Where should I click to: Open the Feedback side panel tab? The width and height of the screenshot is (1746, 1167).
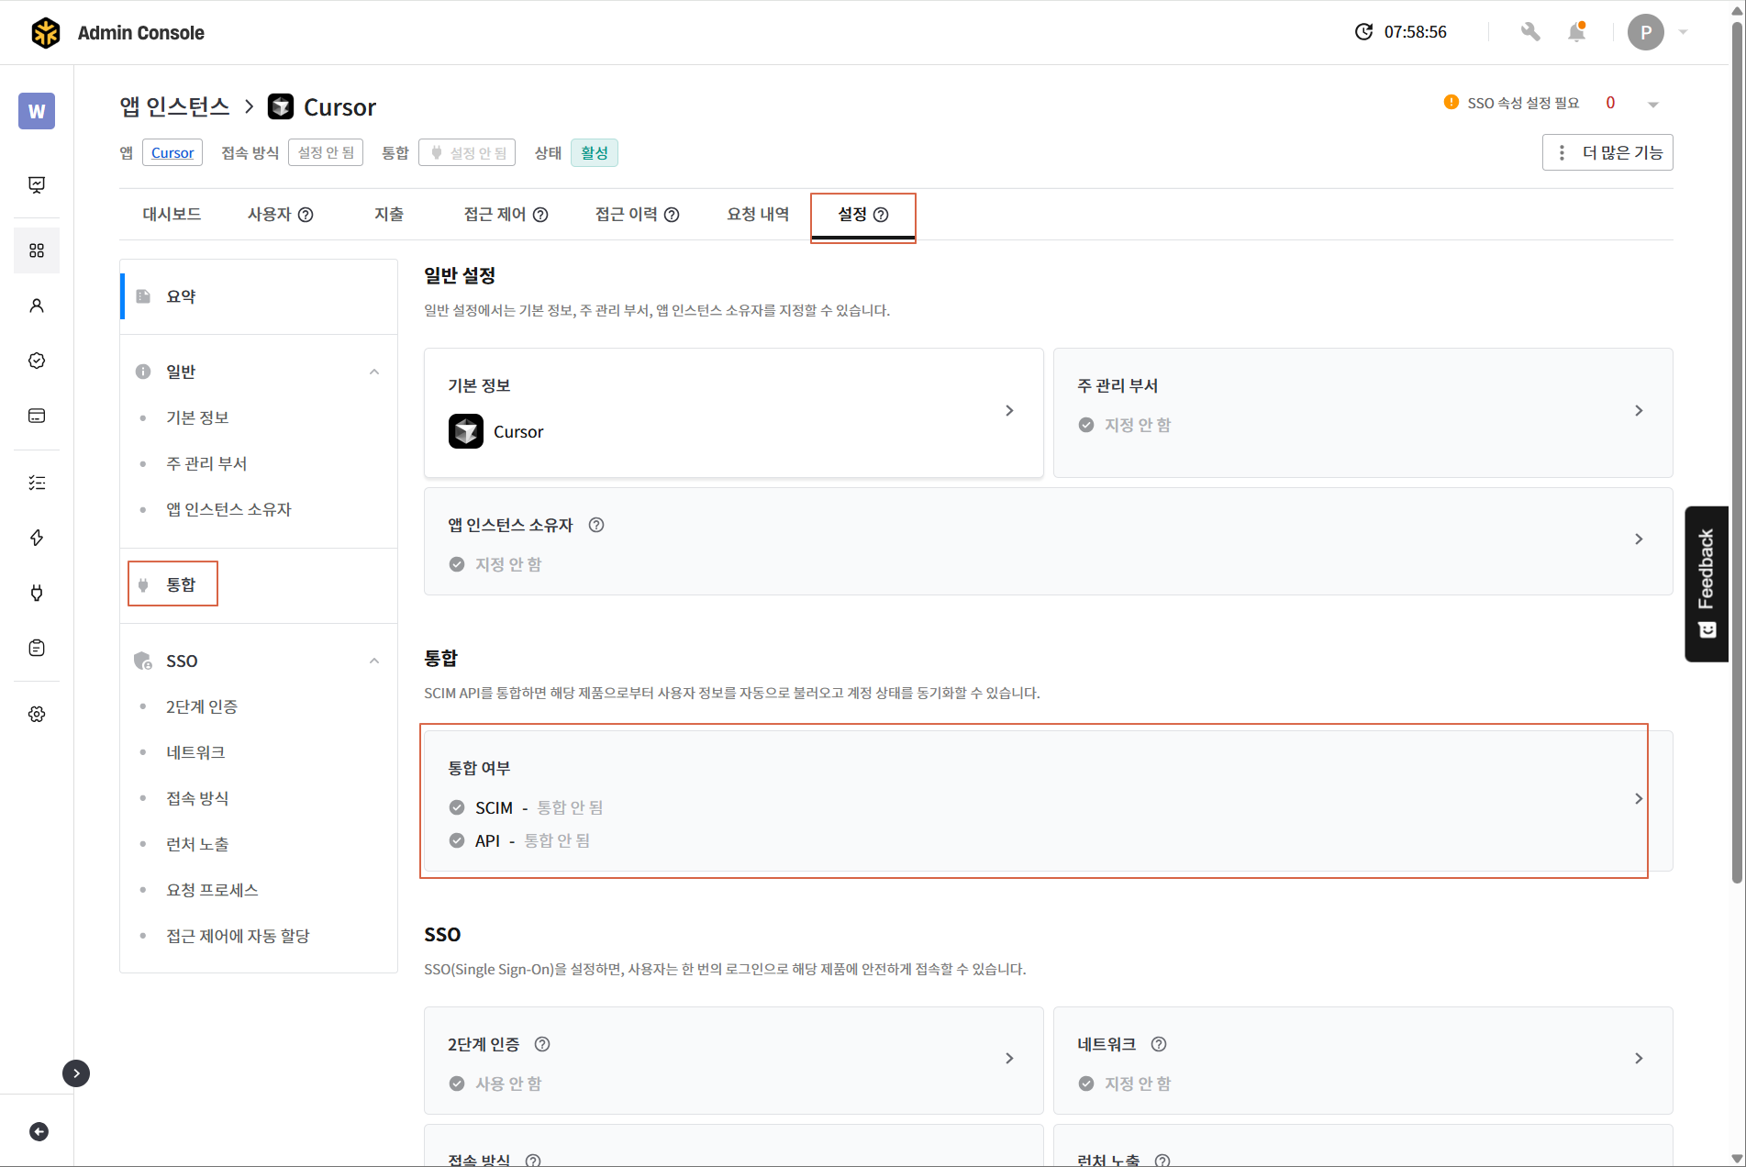tap(1706, 583)
